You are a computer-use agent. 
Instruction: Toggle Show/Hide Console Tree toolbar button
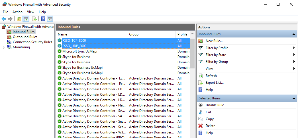coord(26,19)
